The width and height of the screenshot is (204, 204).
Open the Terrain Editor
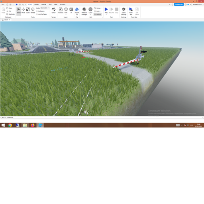pyautogui.click(x=53, y=10)
